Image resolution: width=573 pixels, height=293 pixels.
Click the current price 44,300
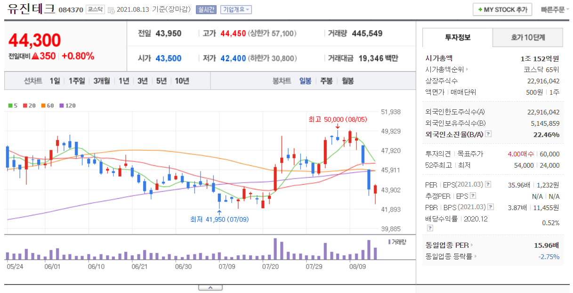(34, 40)
